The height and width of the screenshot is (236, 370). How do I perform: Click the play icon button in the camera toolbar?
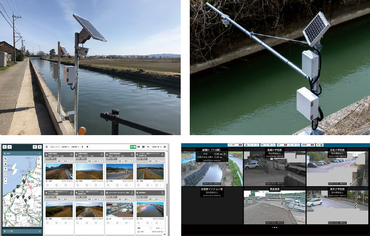pos(144,147)
